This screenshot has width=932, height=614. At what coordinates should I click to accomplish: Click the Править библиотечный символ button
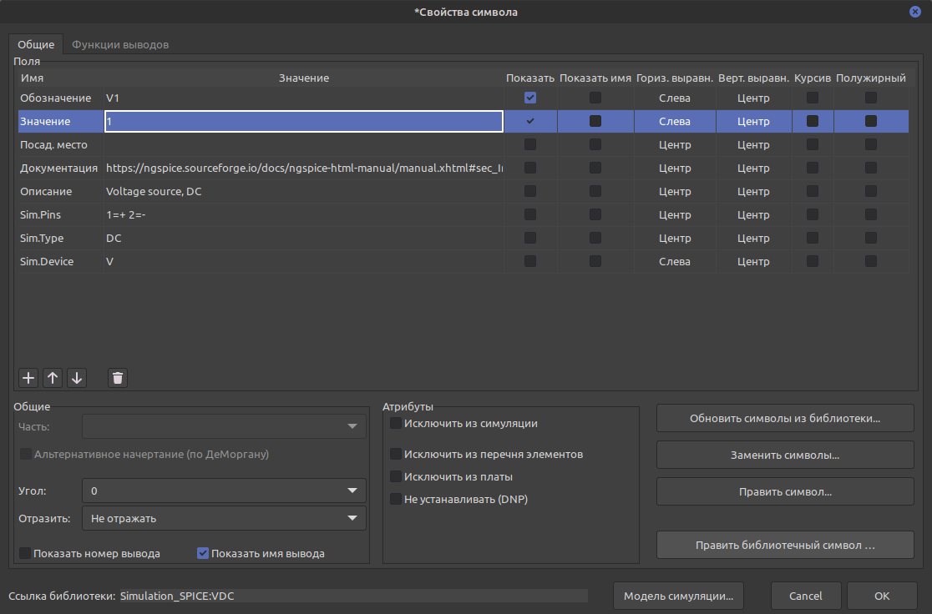click(x=784, y=546)
